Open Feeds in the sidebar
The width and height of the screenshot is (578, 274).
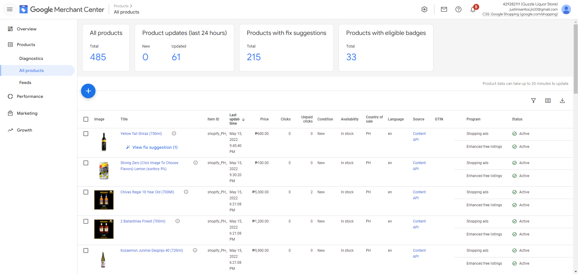(x=25, y=83)
